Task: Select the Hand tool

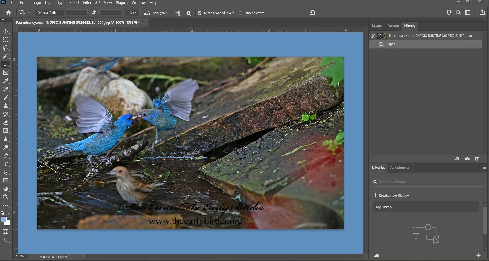Action: 6,189
